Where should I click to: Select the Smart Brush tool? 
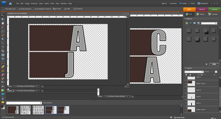tap(3, 83)
